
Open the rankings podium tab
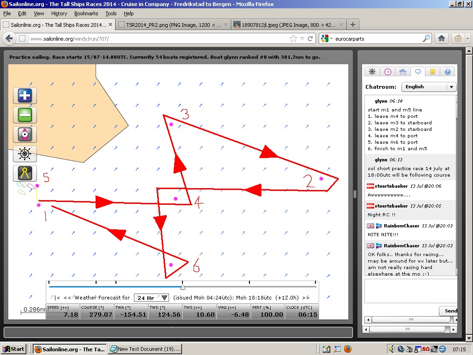click(403, 72)
